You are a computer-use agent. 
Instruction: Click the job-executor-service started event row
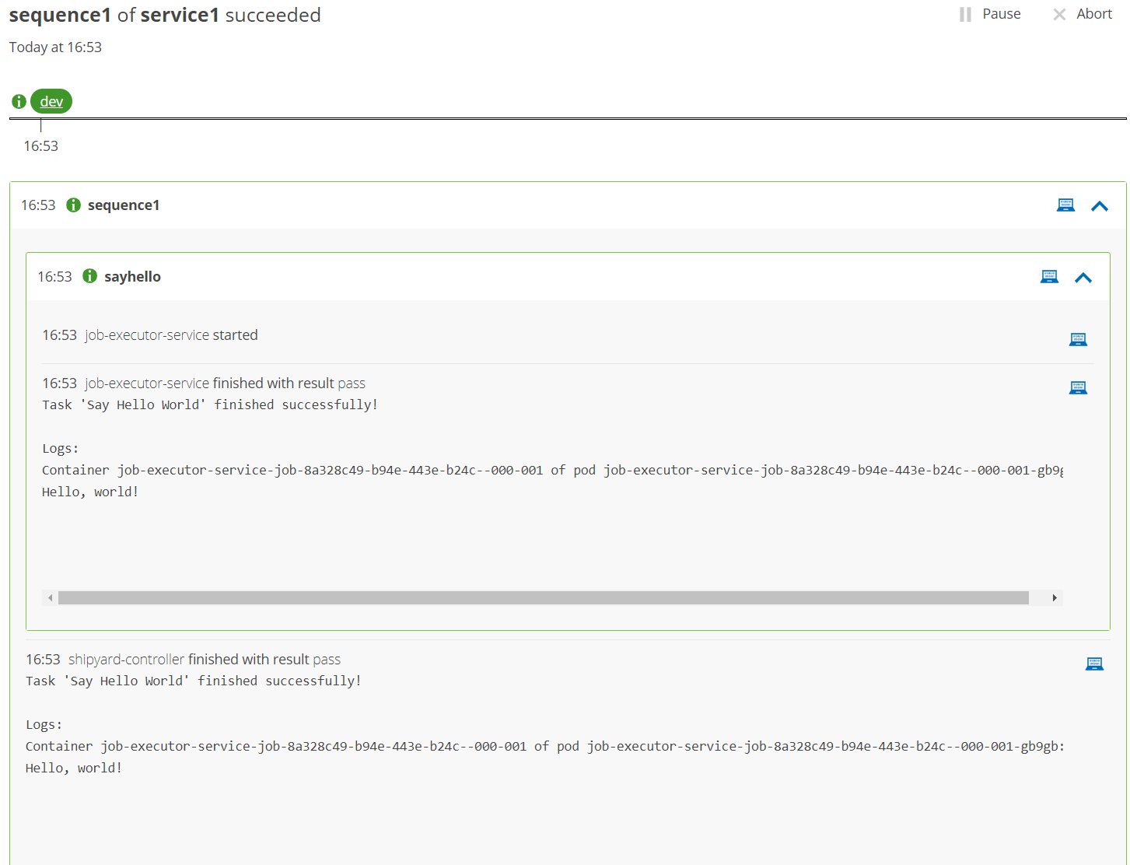[171, 335]
